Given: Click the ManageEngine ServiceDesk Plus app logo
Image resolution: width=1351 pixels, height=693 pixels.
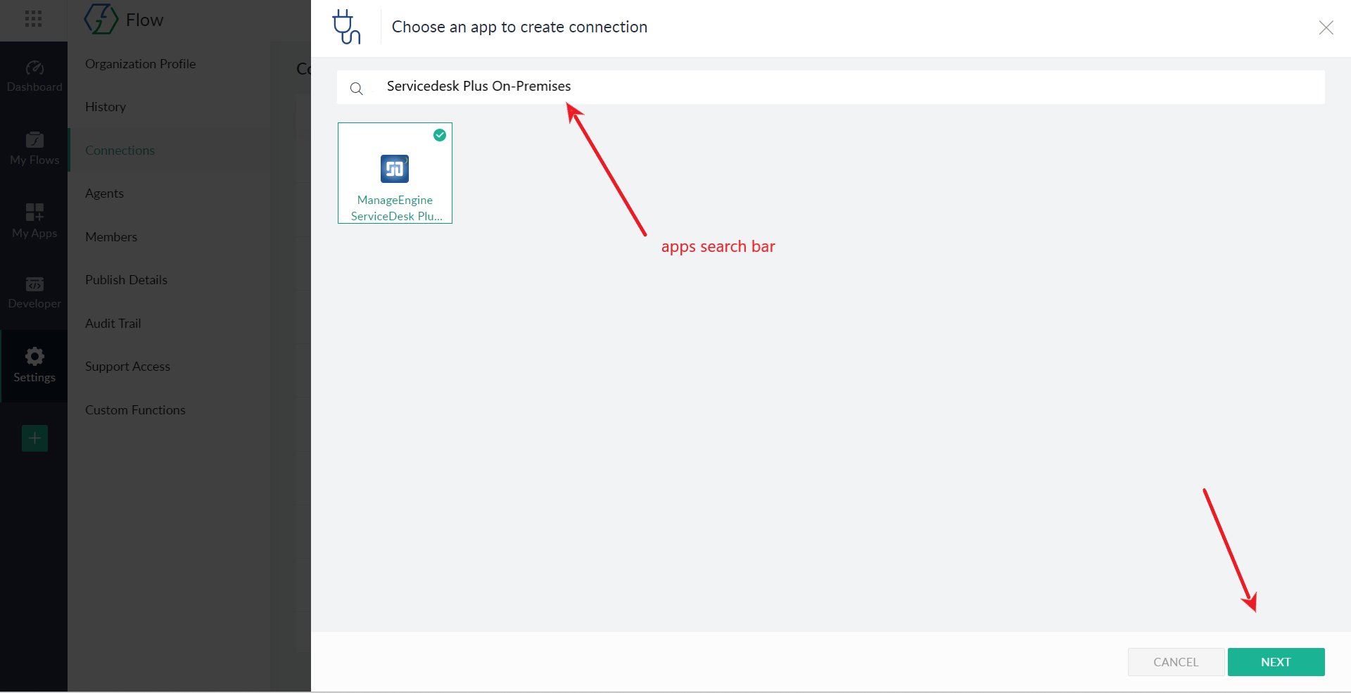Looking at the screenshot, I should [395, 169].
